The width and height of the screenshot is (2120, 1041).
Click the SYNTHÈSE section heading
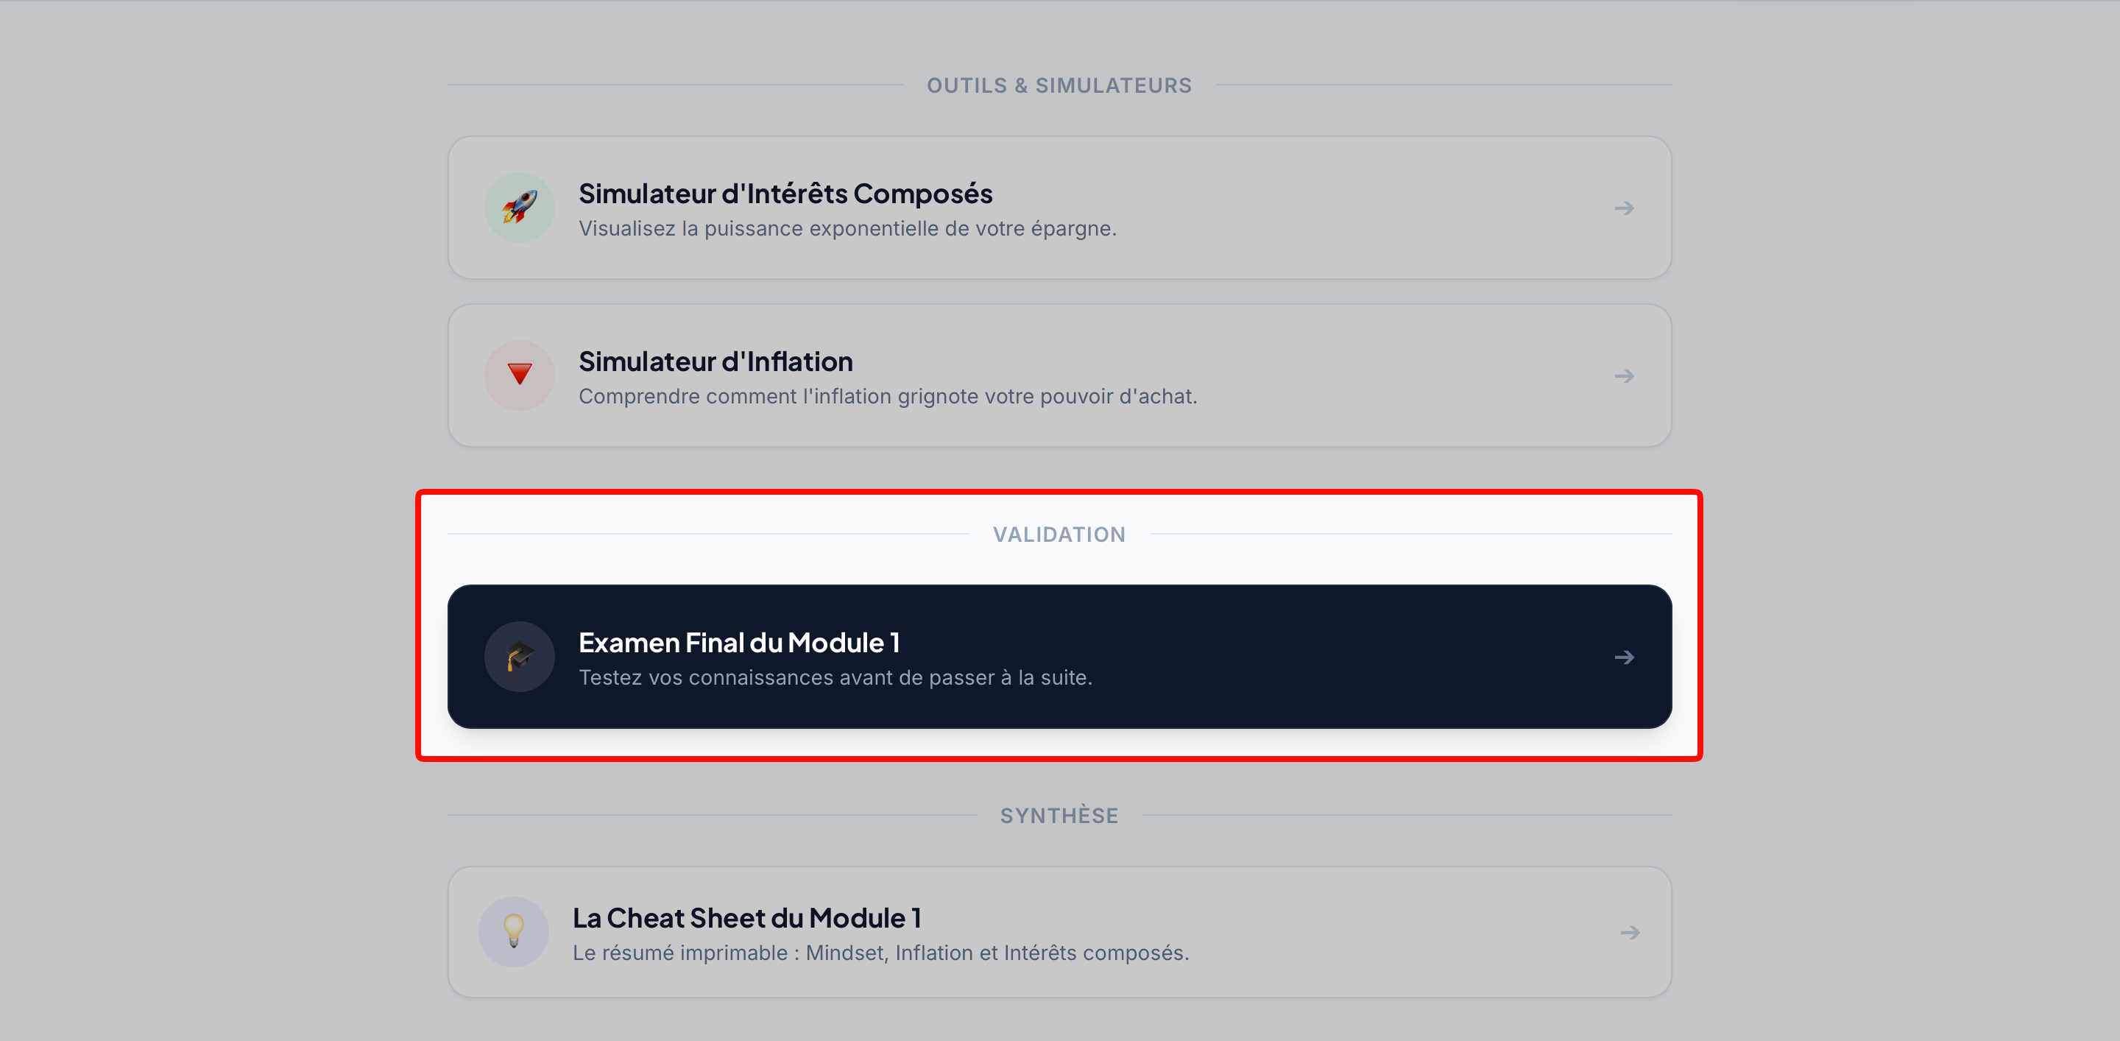point(1059,816)
